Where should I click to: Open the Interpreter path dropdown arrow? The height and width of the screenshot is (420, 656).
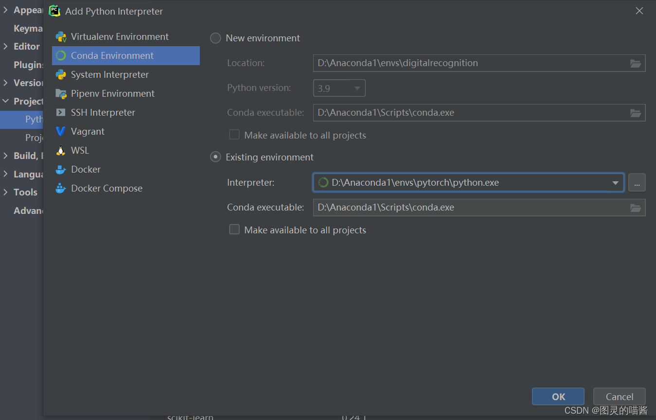tap(615, 183)
